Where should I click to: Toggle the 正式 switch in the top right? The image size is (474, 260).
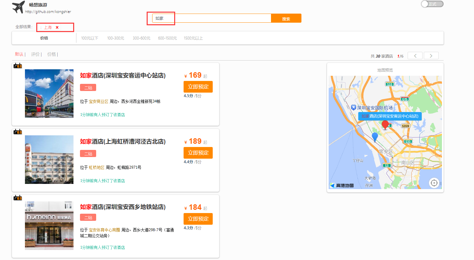click(x=432, y=4)
